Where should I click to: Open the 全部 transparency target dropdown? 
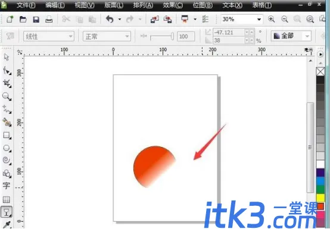coord(291,36)
